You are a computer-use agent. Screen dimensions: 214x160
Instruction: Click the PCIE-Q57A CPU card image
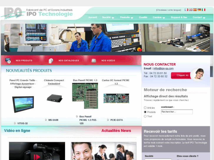pos(116,98)
